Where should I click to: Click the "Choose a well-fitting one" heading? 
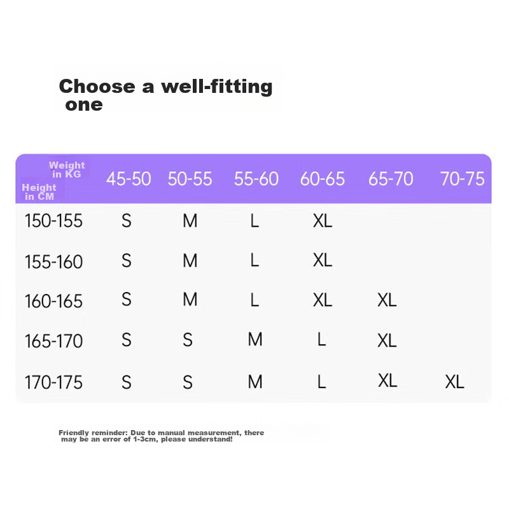tap(165, 95)
